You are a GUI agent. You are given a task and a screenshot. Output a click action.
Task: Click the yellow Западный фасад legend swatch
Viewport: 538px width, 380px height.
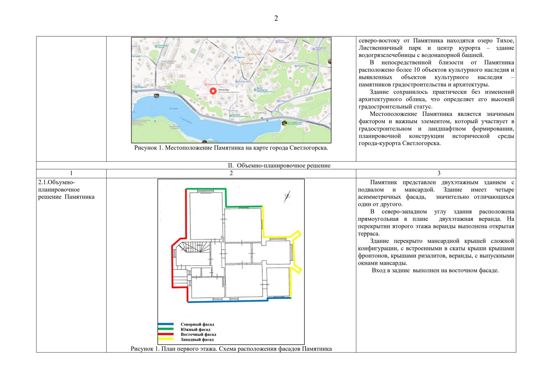[x=166, y=339]
